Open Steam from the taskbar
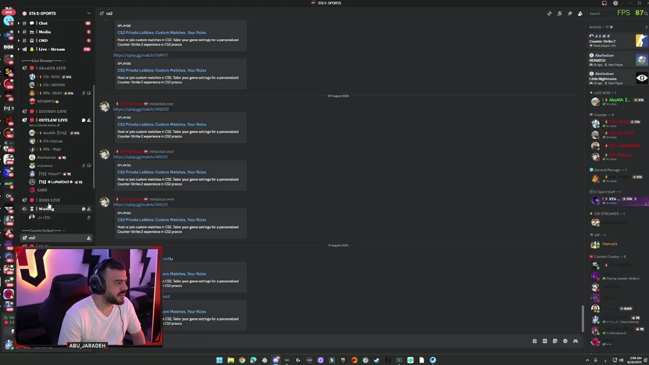 (x=376, y=360)
